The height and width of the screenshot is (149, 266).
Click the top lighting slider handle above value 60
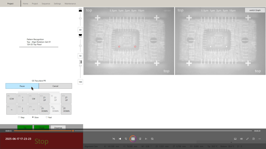coord(80,18)
